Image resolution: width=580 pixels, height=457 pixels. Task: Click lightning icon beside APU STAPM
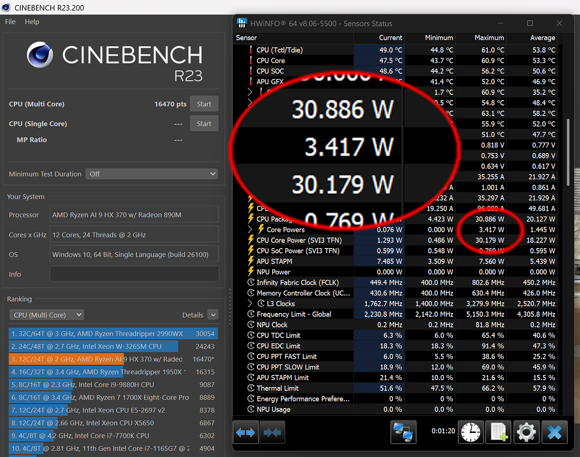click(x=251, y=261)
